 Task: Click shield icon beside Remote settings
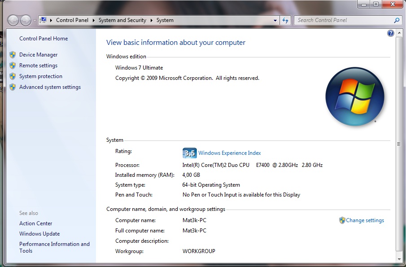(13, 66)
